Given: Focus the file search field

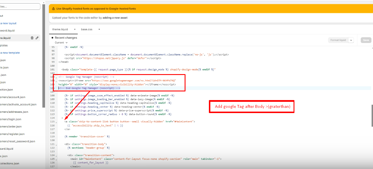Looking at the screenshot, I should (x=20, y=6).
